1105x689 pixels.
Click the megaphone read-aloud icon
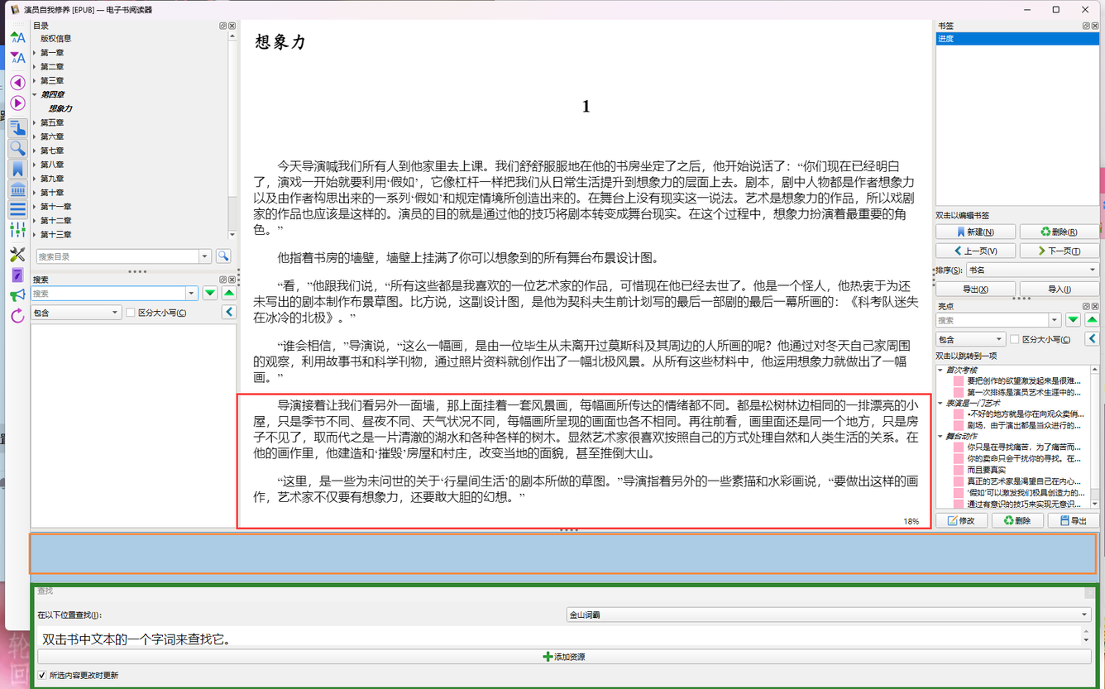coord(17,295)
